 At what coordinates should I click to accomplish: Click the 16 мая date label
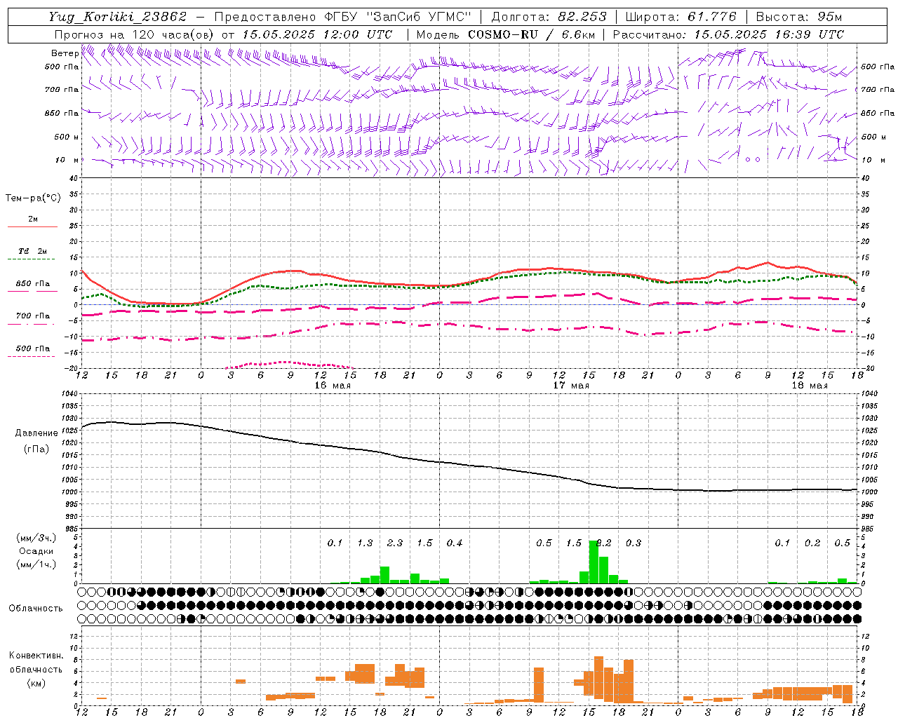coord(333,386)
